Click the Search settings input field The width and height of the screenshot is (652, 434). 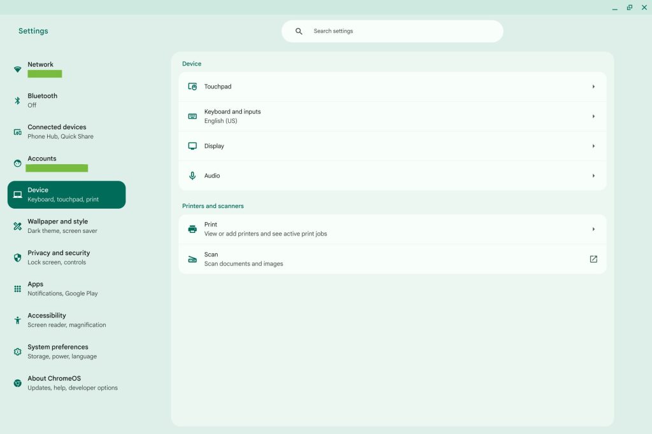tap(401, 31)
